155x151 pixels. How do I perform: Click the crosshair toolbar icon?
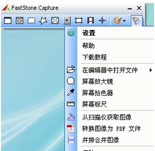102,20
